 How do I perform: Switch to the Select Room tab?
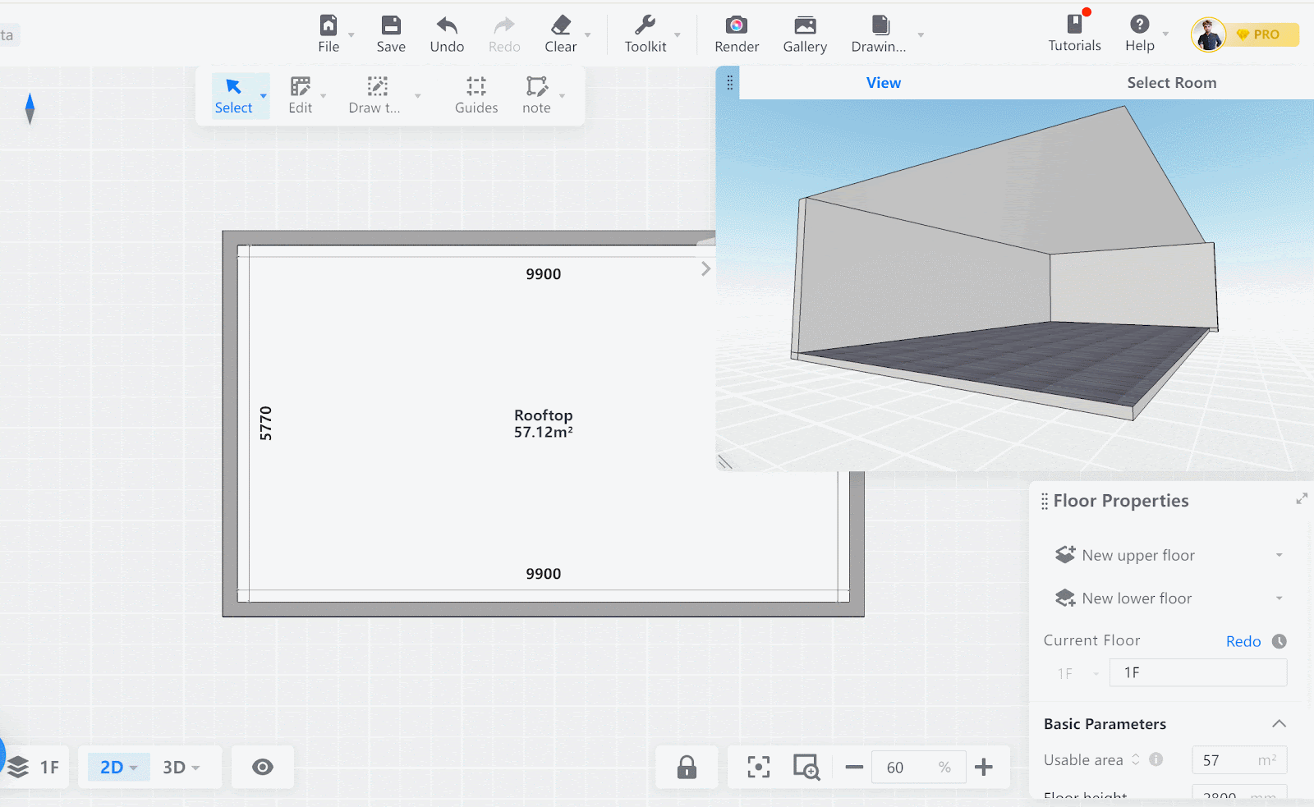pos(1171,83)
